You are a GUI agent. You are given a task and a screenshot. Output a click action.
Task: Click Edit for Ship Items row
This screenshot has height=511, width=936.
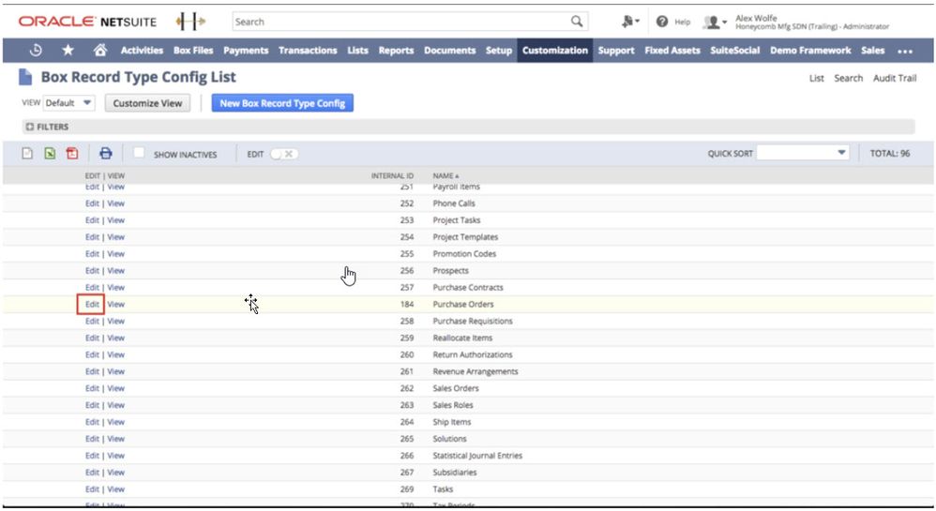click(92, 422)
